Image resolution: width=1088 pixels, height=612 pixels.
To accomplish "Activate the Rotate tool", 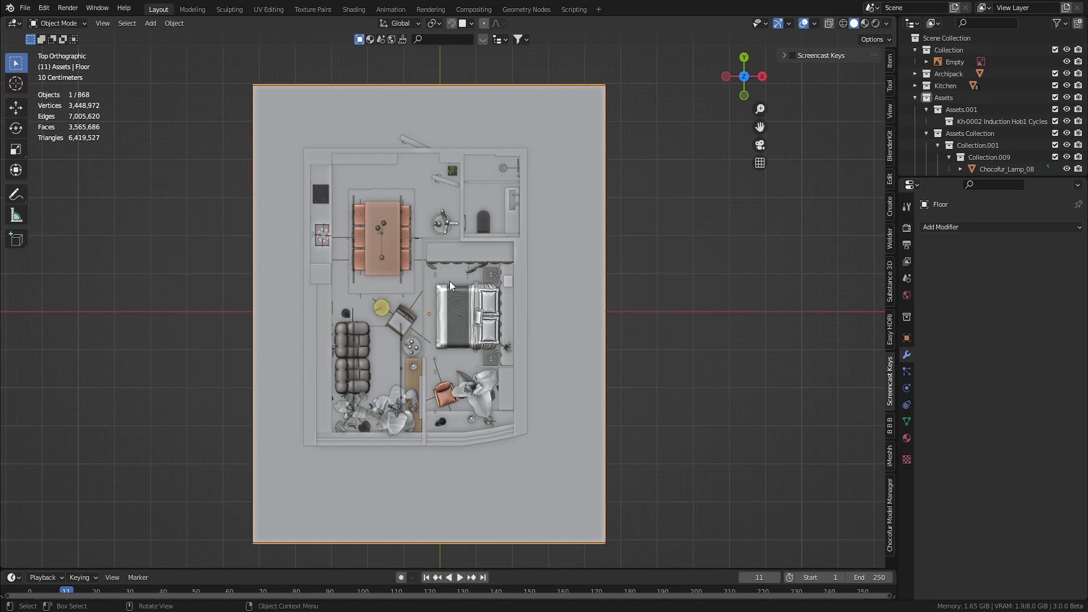I will tap(16, 129).
